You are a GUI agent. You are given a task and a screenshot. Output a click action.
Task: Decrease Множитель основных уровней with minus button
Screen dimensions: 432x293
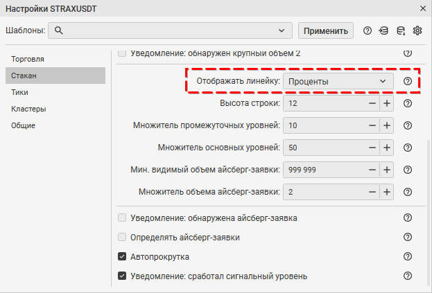point(372,148)
